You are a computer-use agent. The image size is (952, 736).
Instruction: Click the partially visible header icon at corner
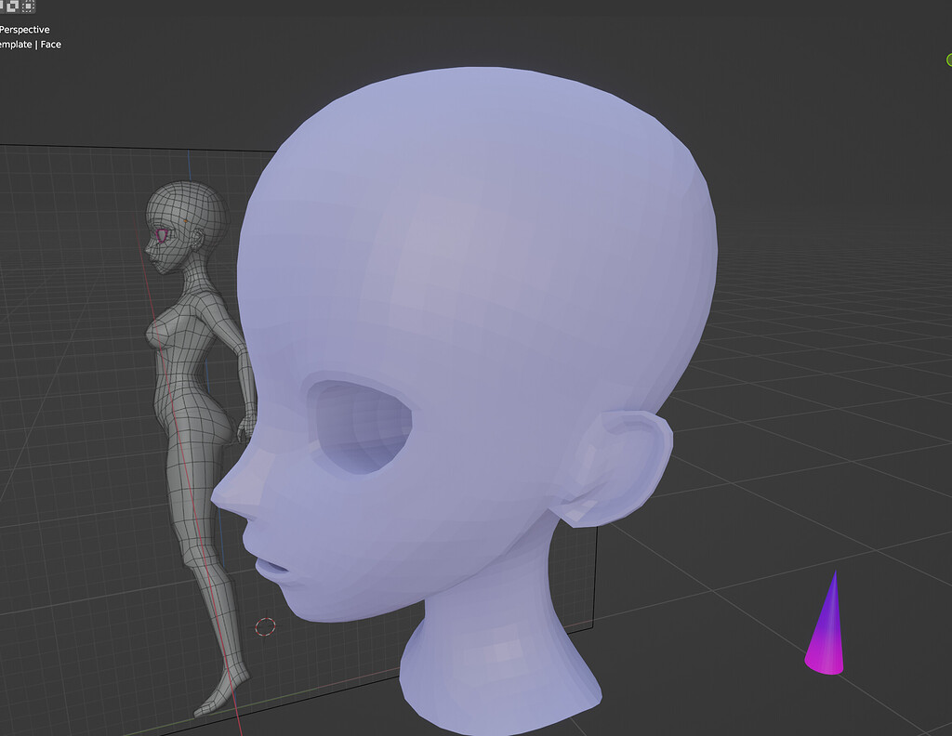(3, 6)
